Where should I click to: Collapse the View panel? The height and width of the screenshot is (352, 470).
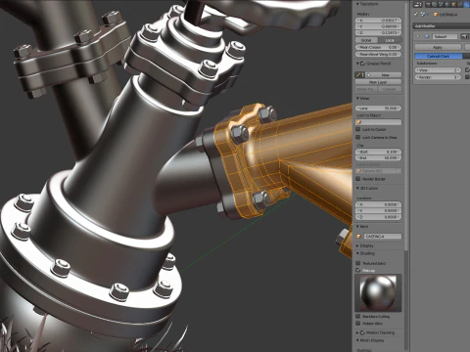(357, 98)
